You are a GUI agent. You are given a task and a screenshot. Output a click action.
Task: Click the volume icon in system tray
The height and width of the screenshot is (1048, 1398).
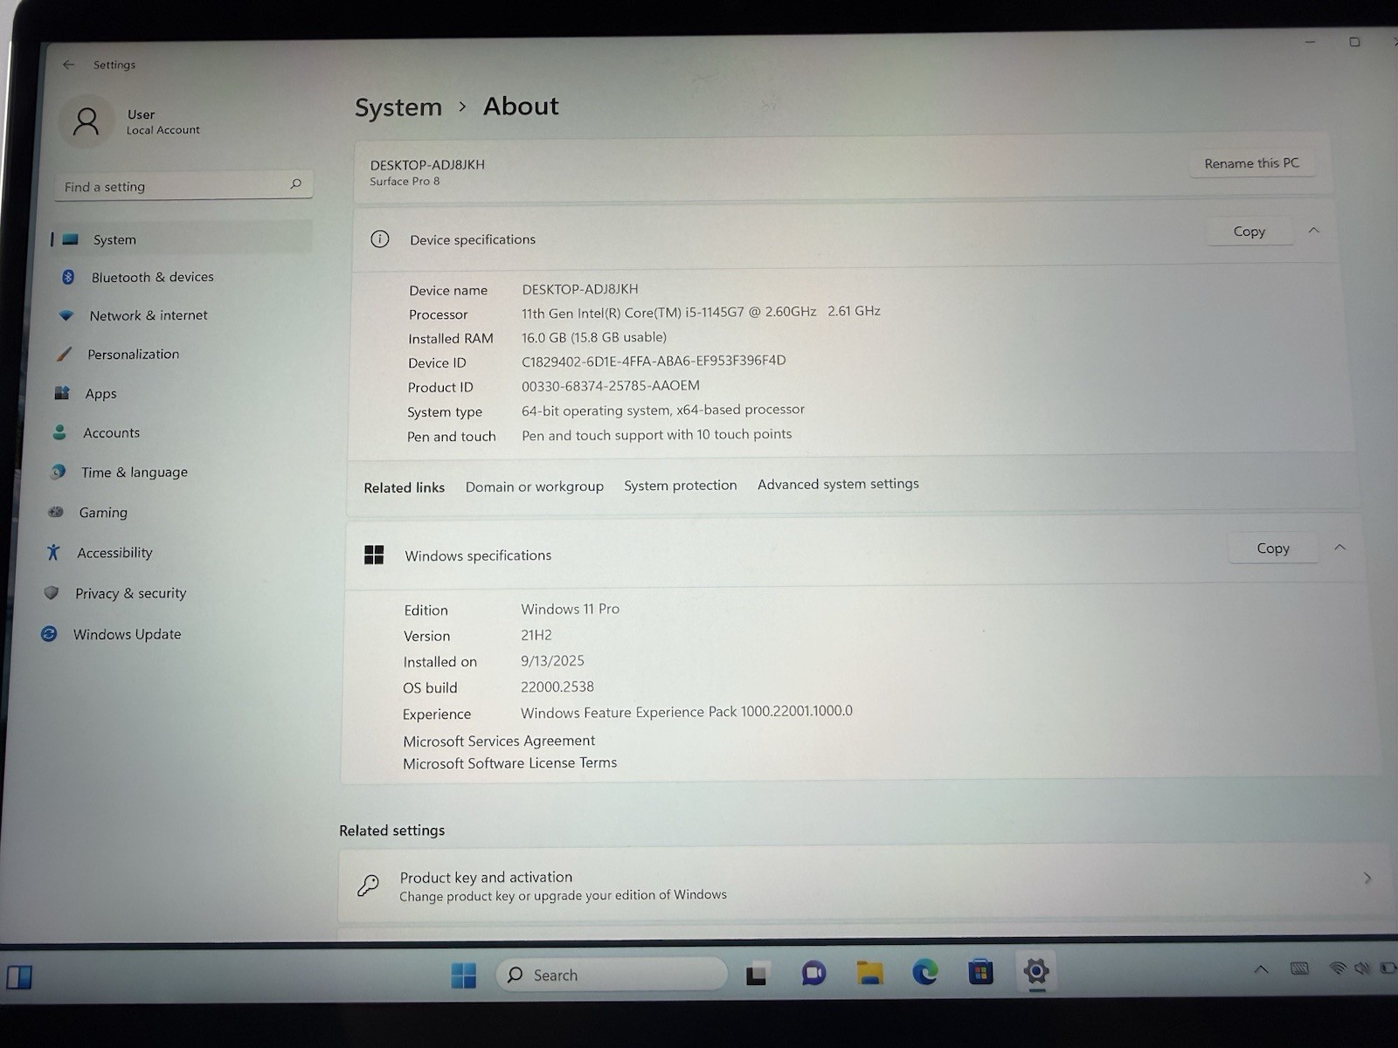point(1362,968)
